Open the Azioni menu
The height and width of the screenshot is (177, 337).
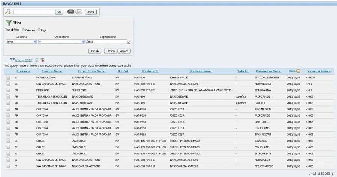(90, 12)
